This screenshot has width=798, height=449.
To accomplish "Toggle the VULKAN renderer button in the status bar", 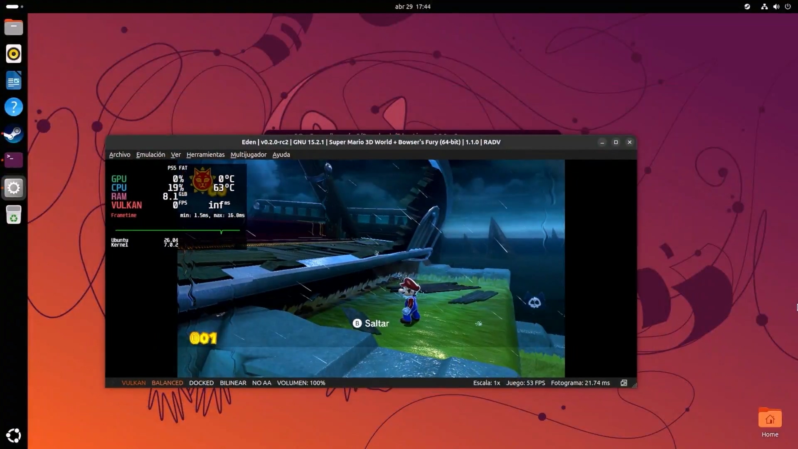I will [134, 383].
